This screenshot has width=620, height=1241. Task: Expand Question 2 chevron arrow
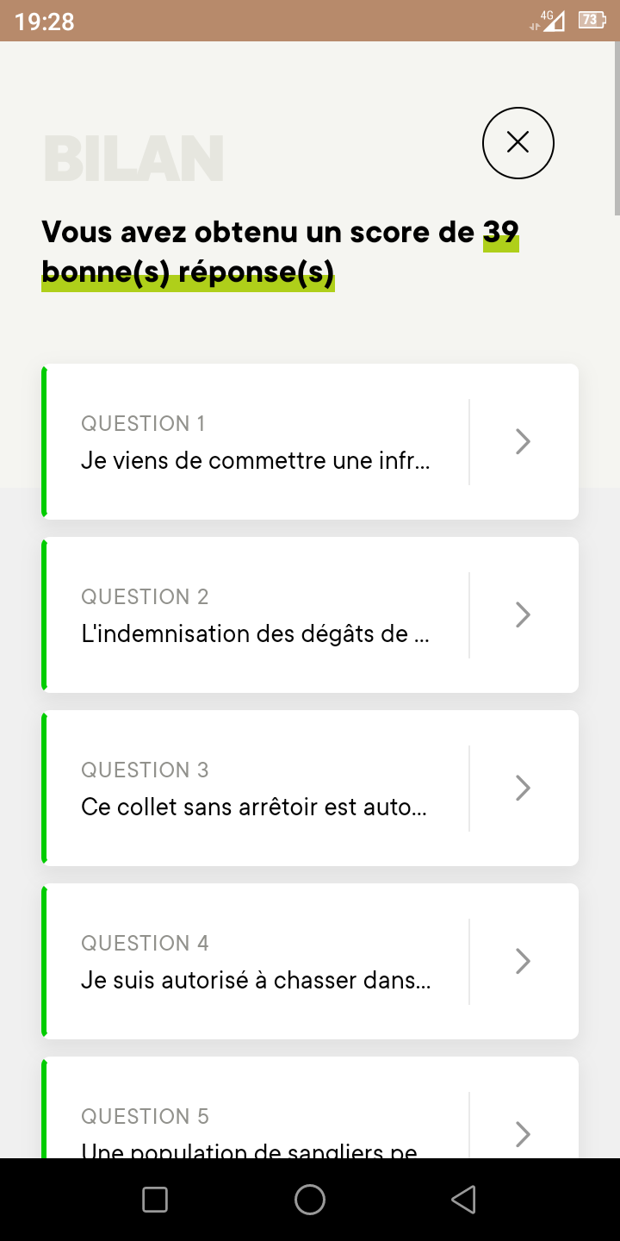[x=522, y=615]
